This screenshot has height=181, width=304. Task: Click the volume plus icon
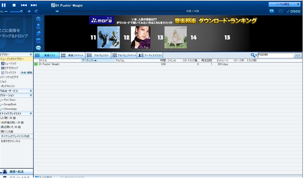(x=29, y=12)
